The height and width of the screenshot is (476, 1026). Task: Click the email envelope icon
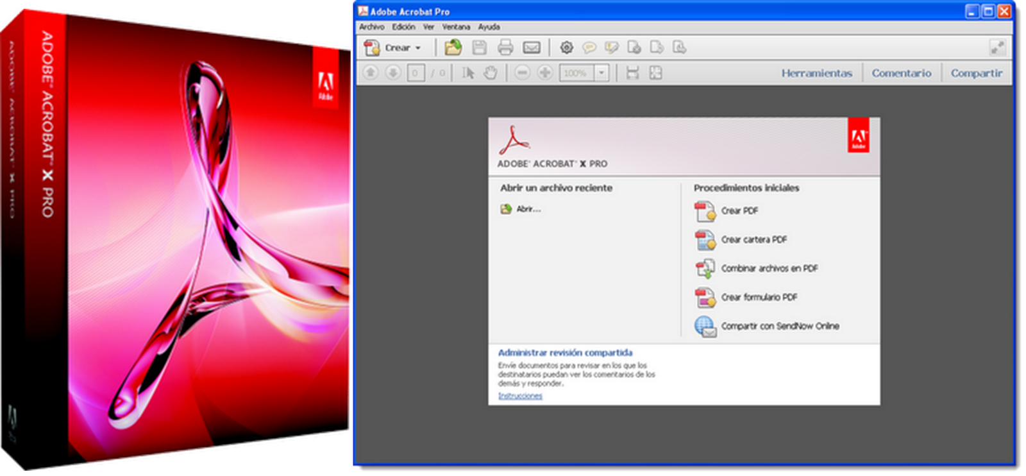(x=532, y=47)
